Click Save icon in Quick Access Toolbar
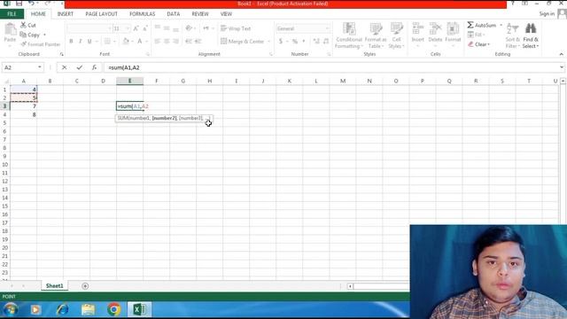 coord(19,4)
